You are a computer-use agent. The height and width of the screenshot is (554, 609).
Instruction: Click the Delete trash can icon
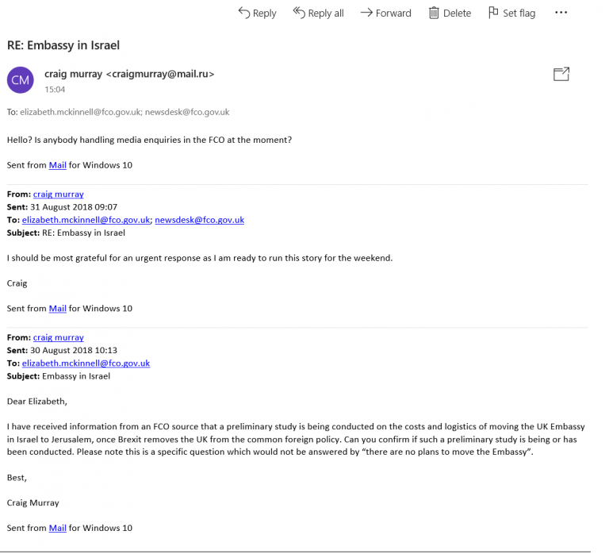tap(434, 13)
